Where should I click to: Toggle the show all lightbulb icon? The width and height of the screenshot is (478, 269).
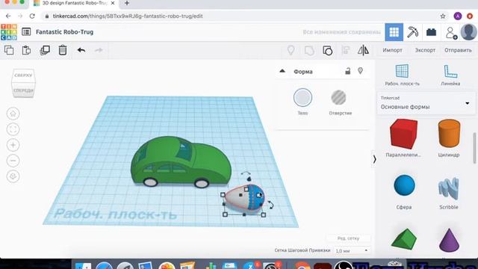coord(291,50)
